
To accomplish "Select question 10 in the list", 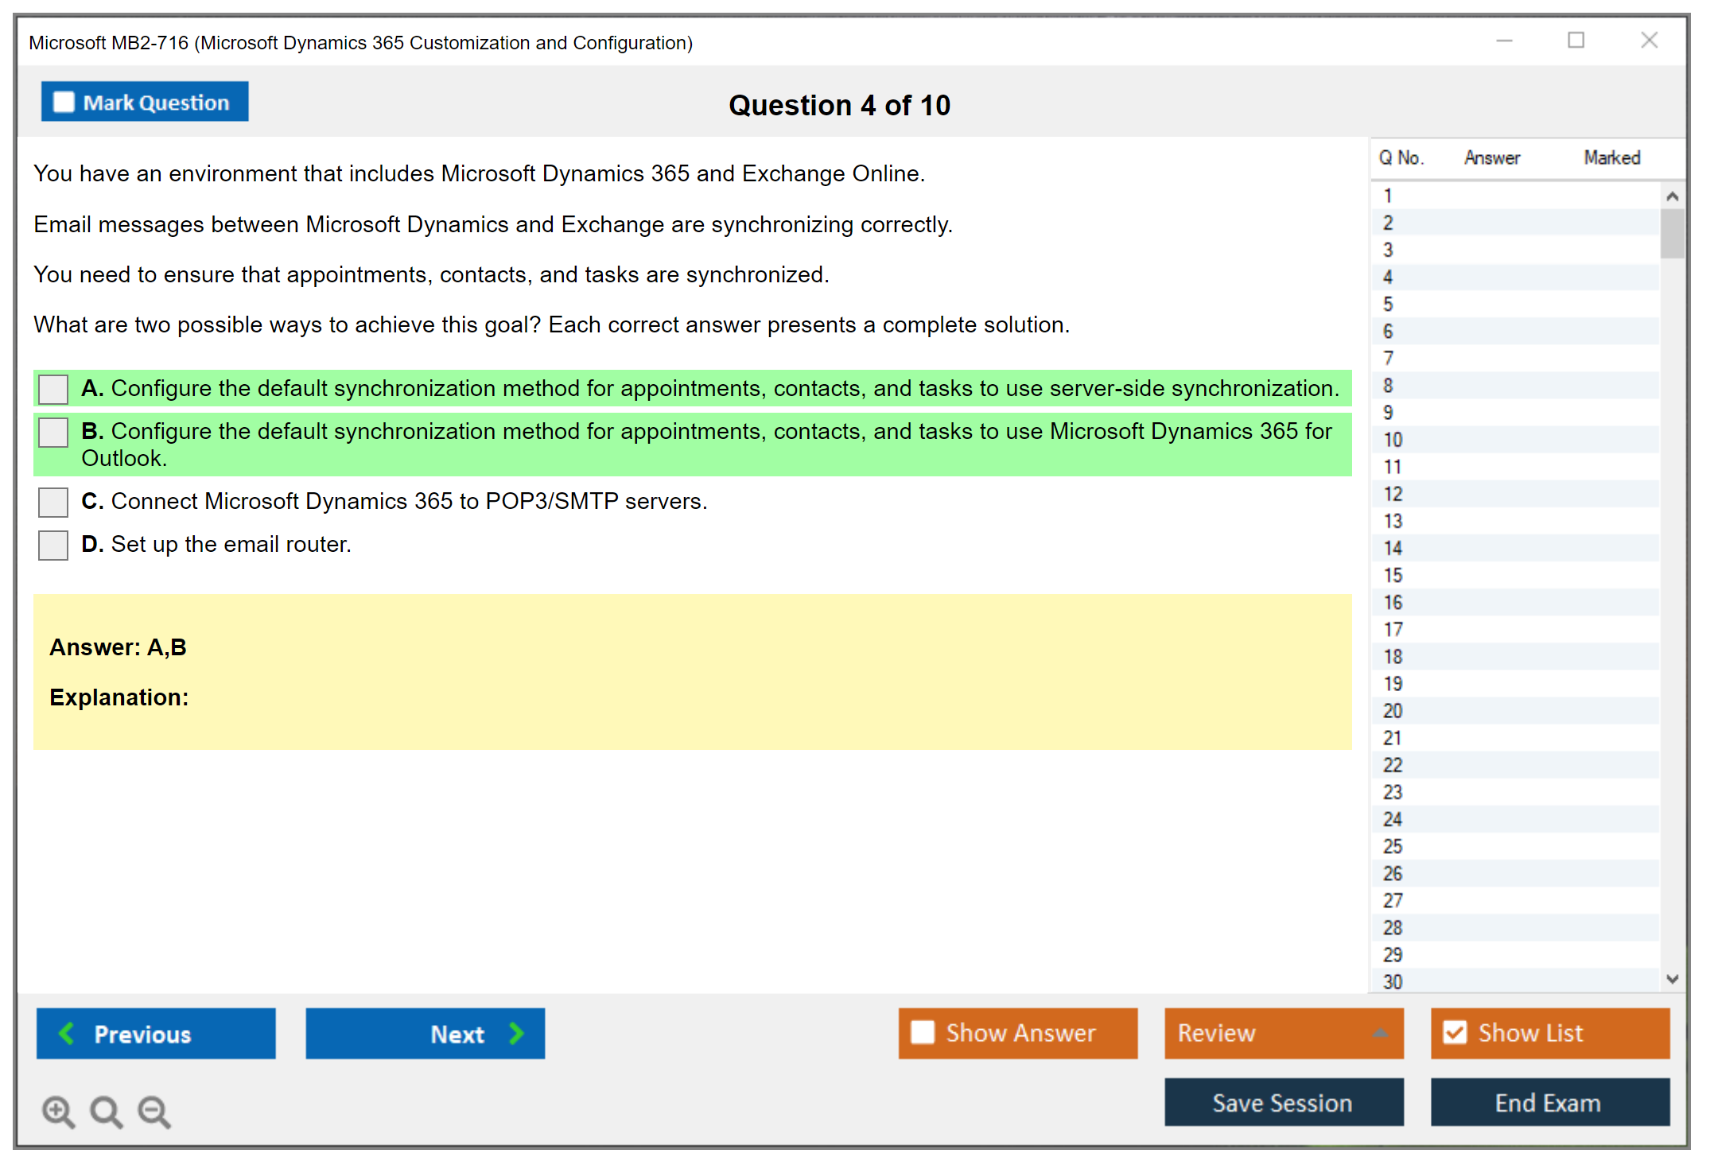I will tap(1393, 440).
